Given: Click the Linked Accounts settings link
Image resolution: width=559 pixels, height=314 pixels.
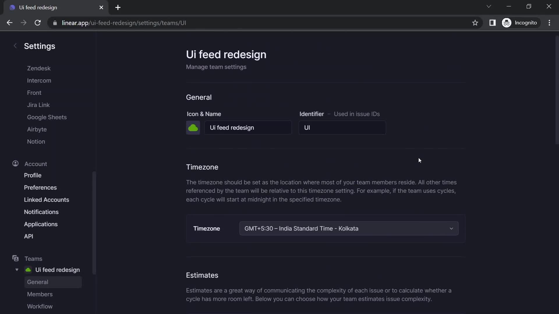Looking at the screenshot, I should 47,199.
